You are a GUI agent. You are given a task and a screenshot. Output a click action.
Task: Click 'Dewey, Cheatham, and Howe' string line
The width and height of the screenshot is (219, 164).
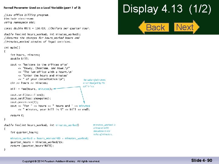tap(44, 68)
